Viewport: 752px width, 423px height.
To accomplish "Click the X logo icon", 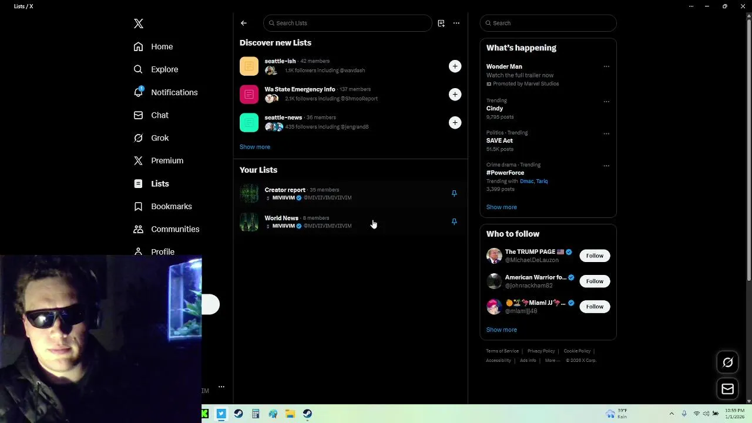I will click(x=139, y=23).
